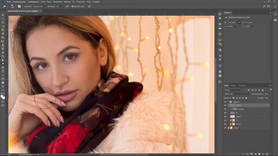
Task: Open the Actions panel play icon
Action: click(x=220, y=18)
